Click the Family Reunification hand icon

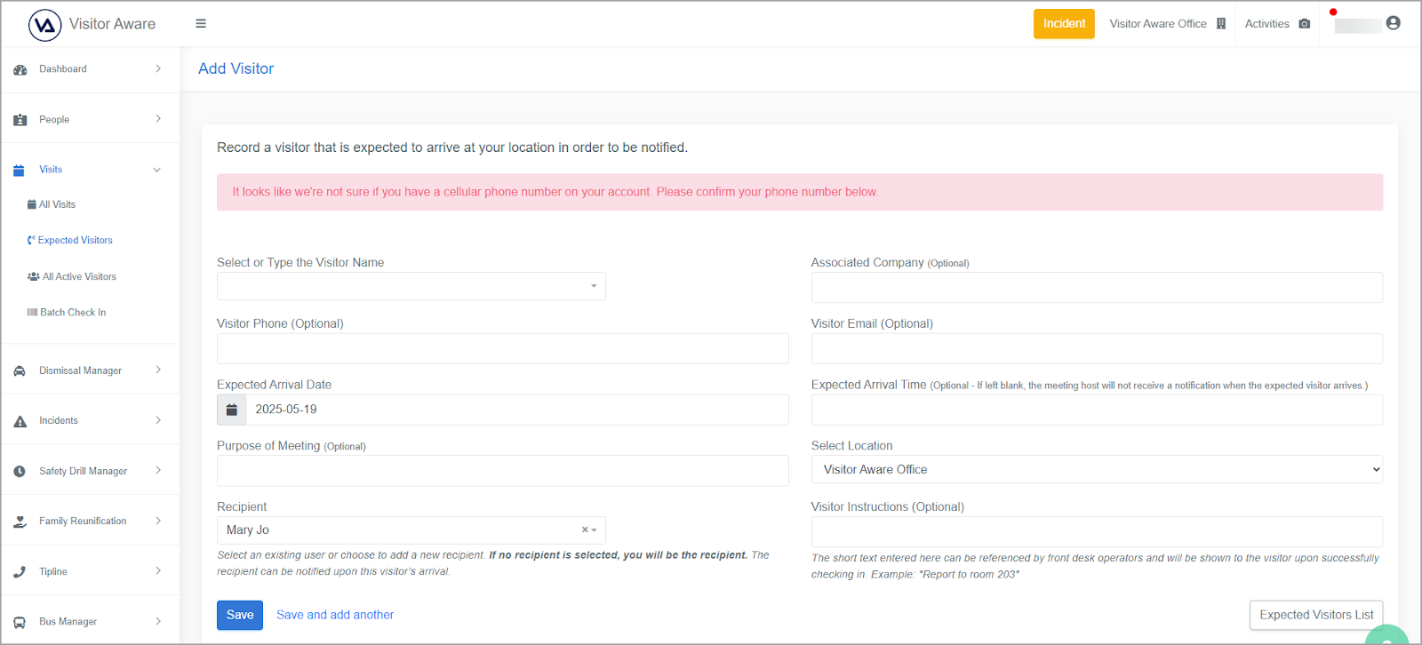click(x=20, y=522)
